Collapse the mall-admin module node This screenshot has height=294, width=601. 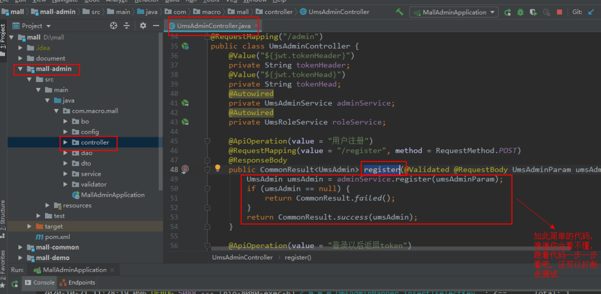pos(20,69)
